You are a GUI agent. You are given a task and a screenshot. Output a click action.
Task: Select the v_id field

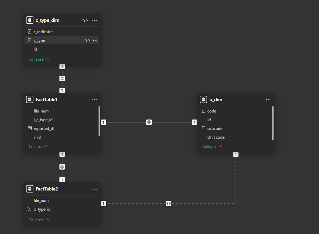pos(61,137)
